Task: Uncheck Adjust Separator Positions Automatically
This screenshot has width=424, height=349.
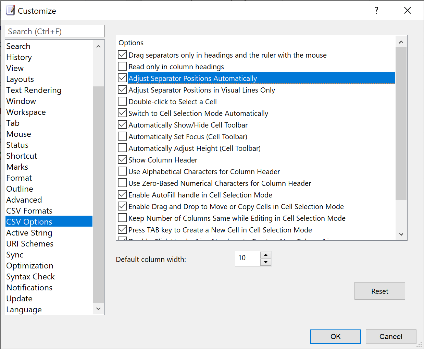Action: click(x=122, y=78)
